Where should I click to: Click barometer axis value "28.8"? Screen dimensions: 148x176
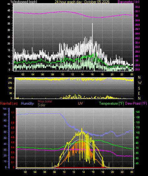click(x=137, y=69)
